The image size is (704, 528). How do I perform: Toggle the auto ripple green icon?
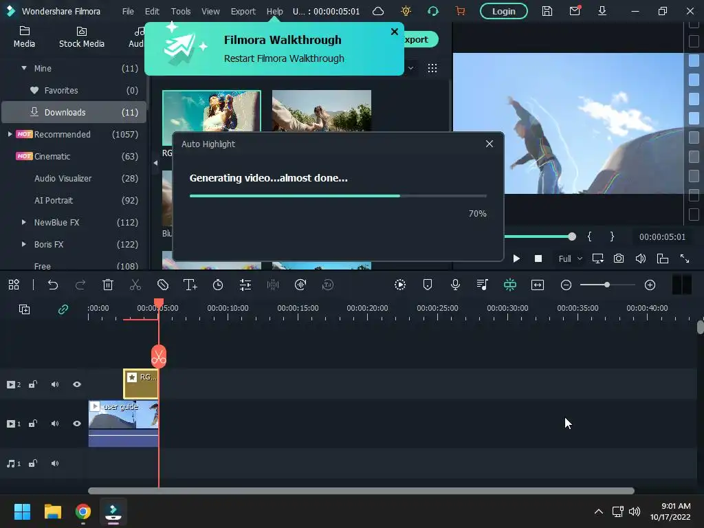[510, 285]
